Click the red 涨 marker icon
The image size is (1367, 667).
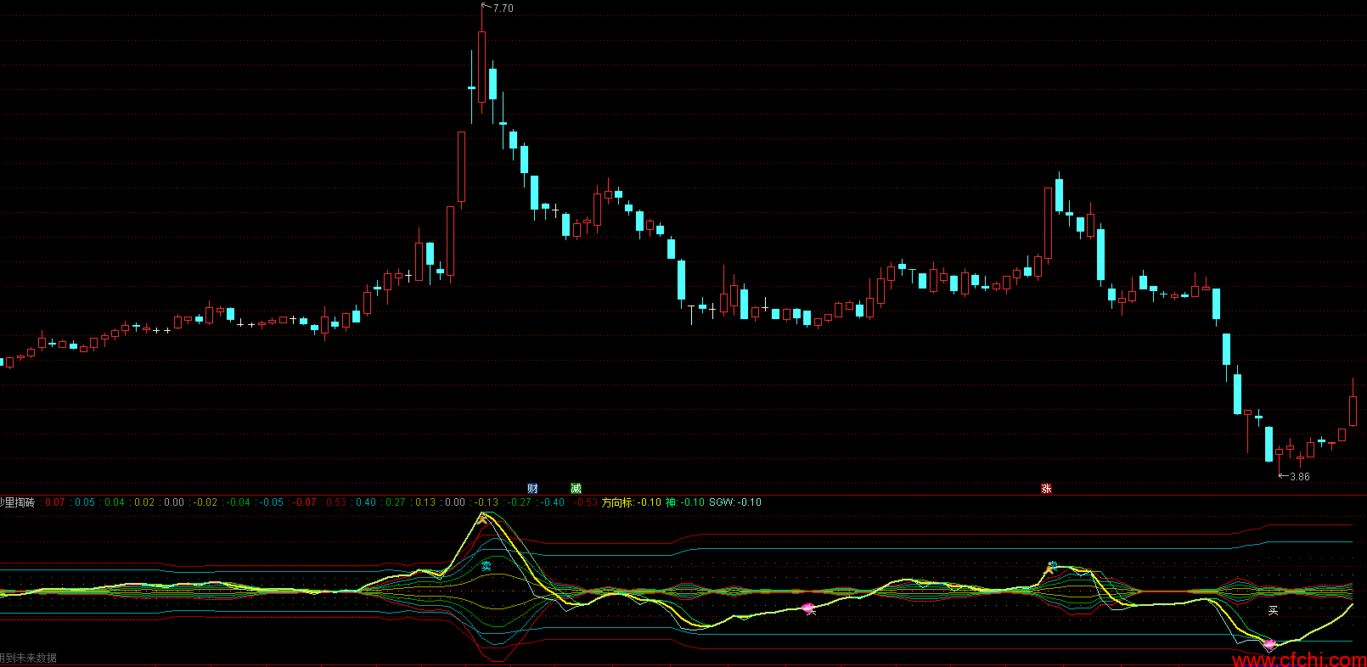[x=1046, y=489]
